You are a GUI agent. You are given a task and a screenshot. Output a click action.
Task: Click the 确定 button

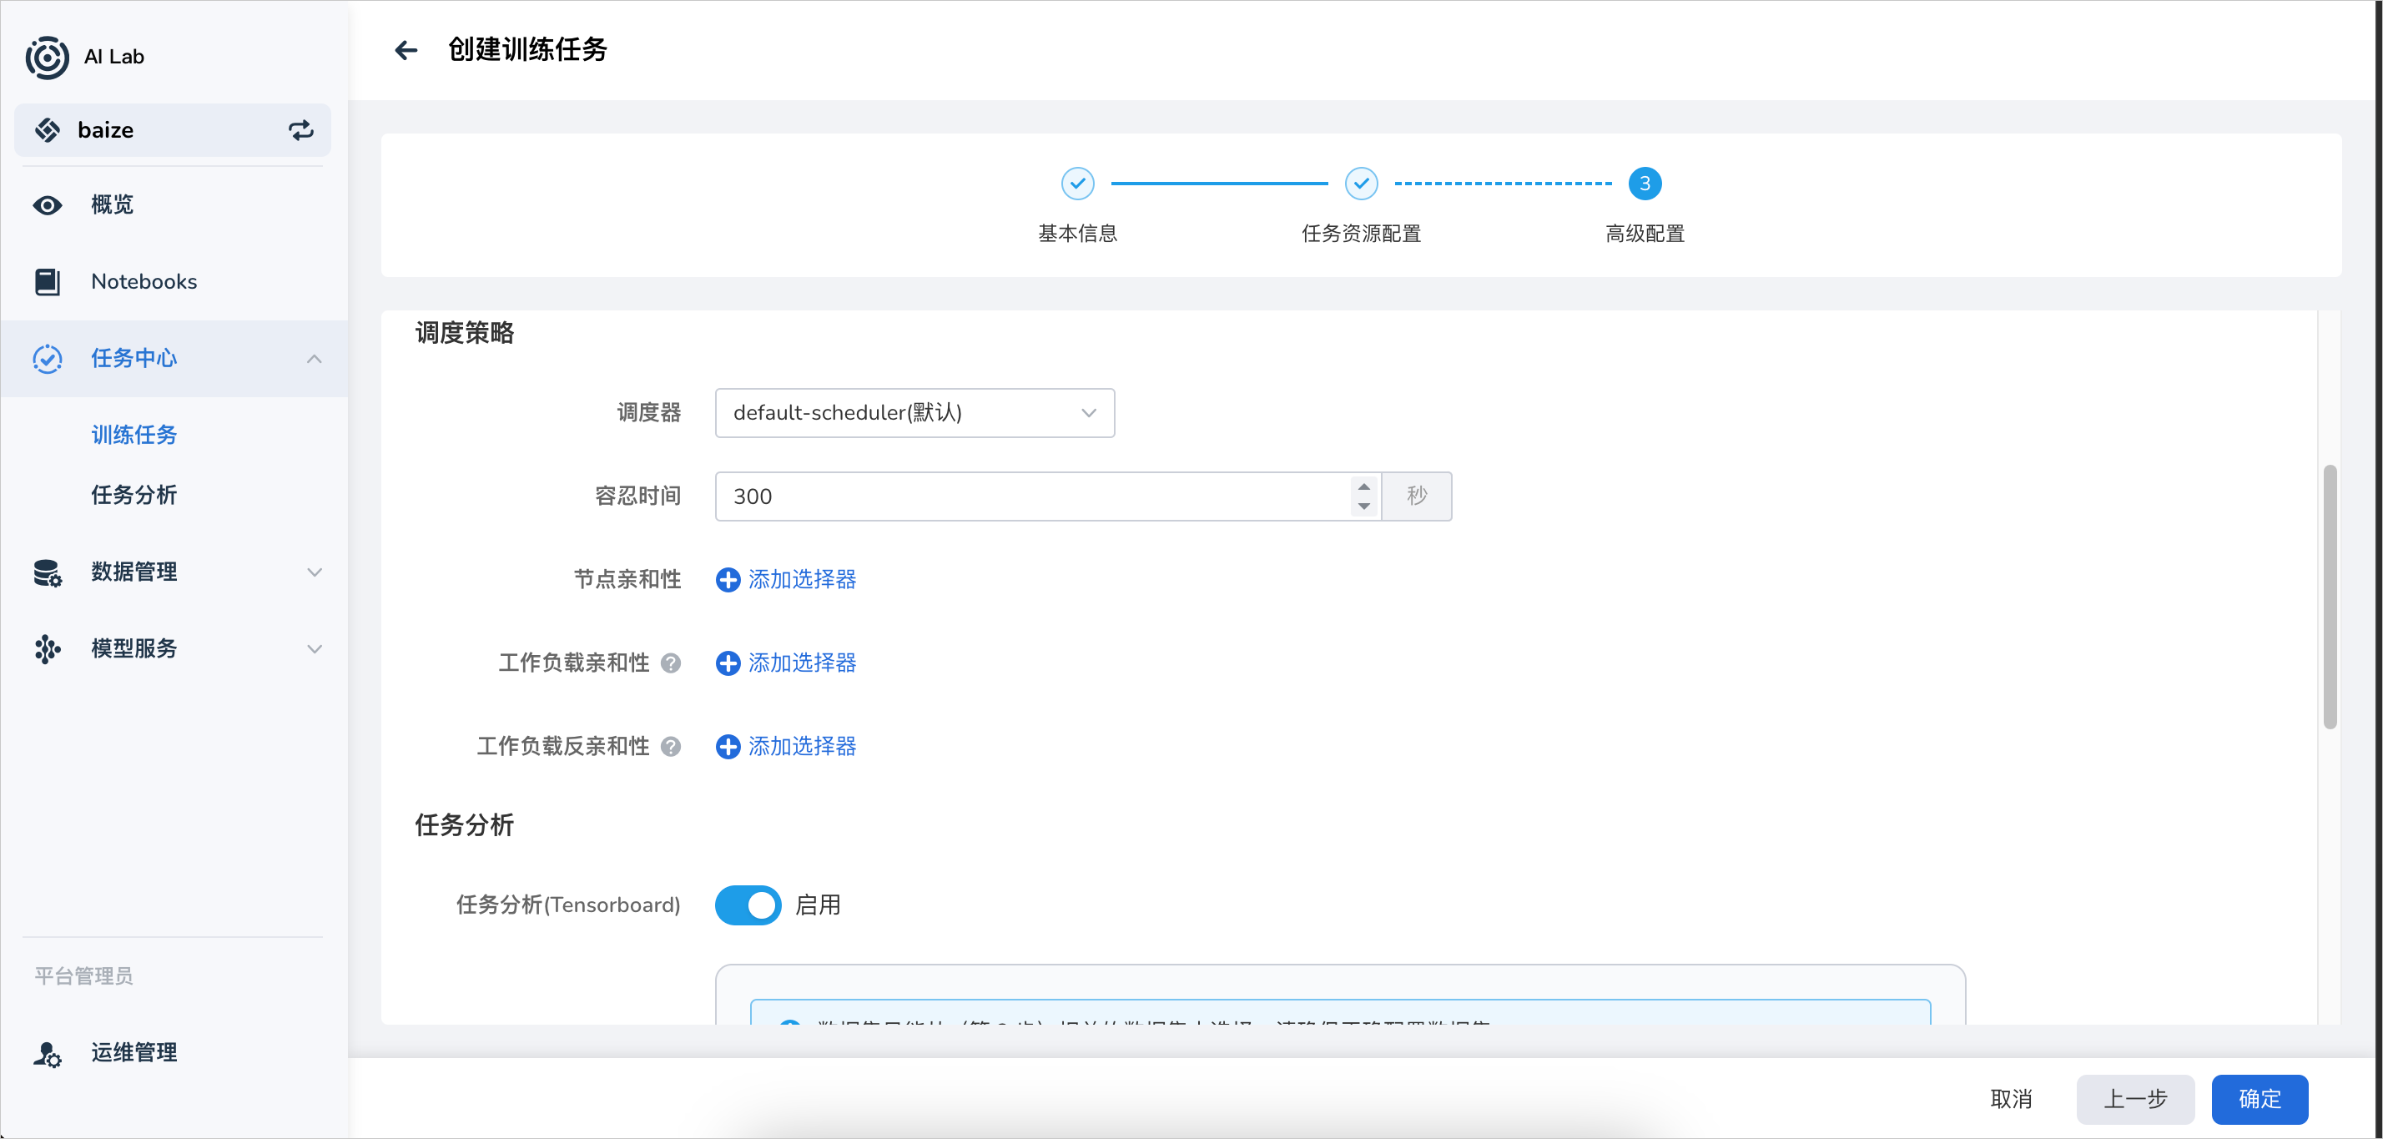coord(2259,1099)
